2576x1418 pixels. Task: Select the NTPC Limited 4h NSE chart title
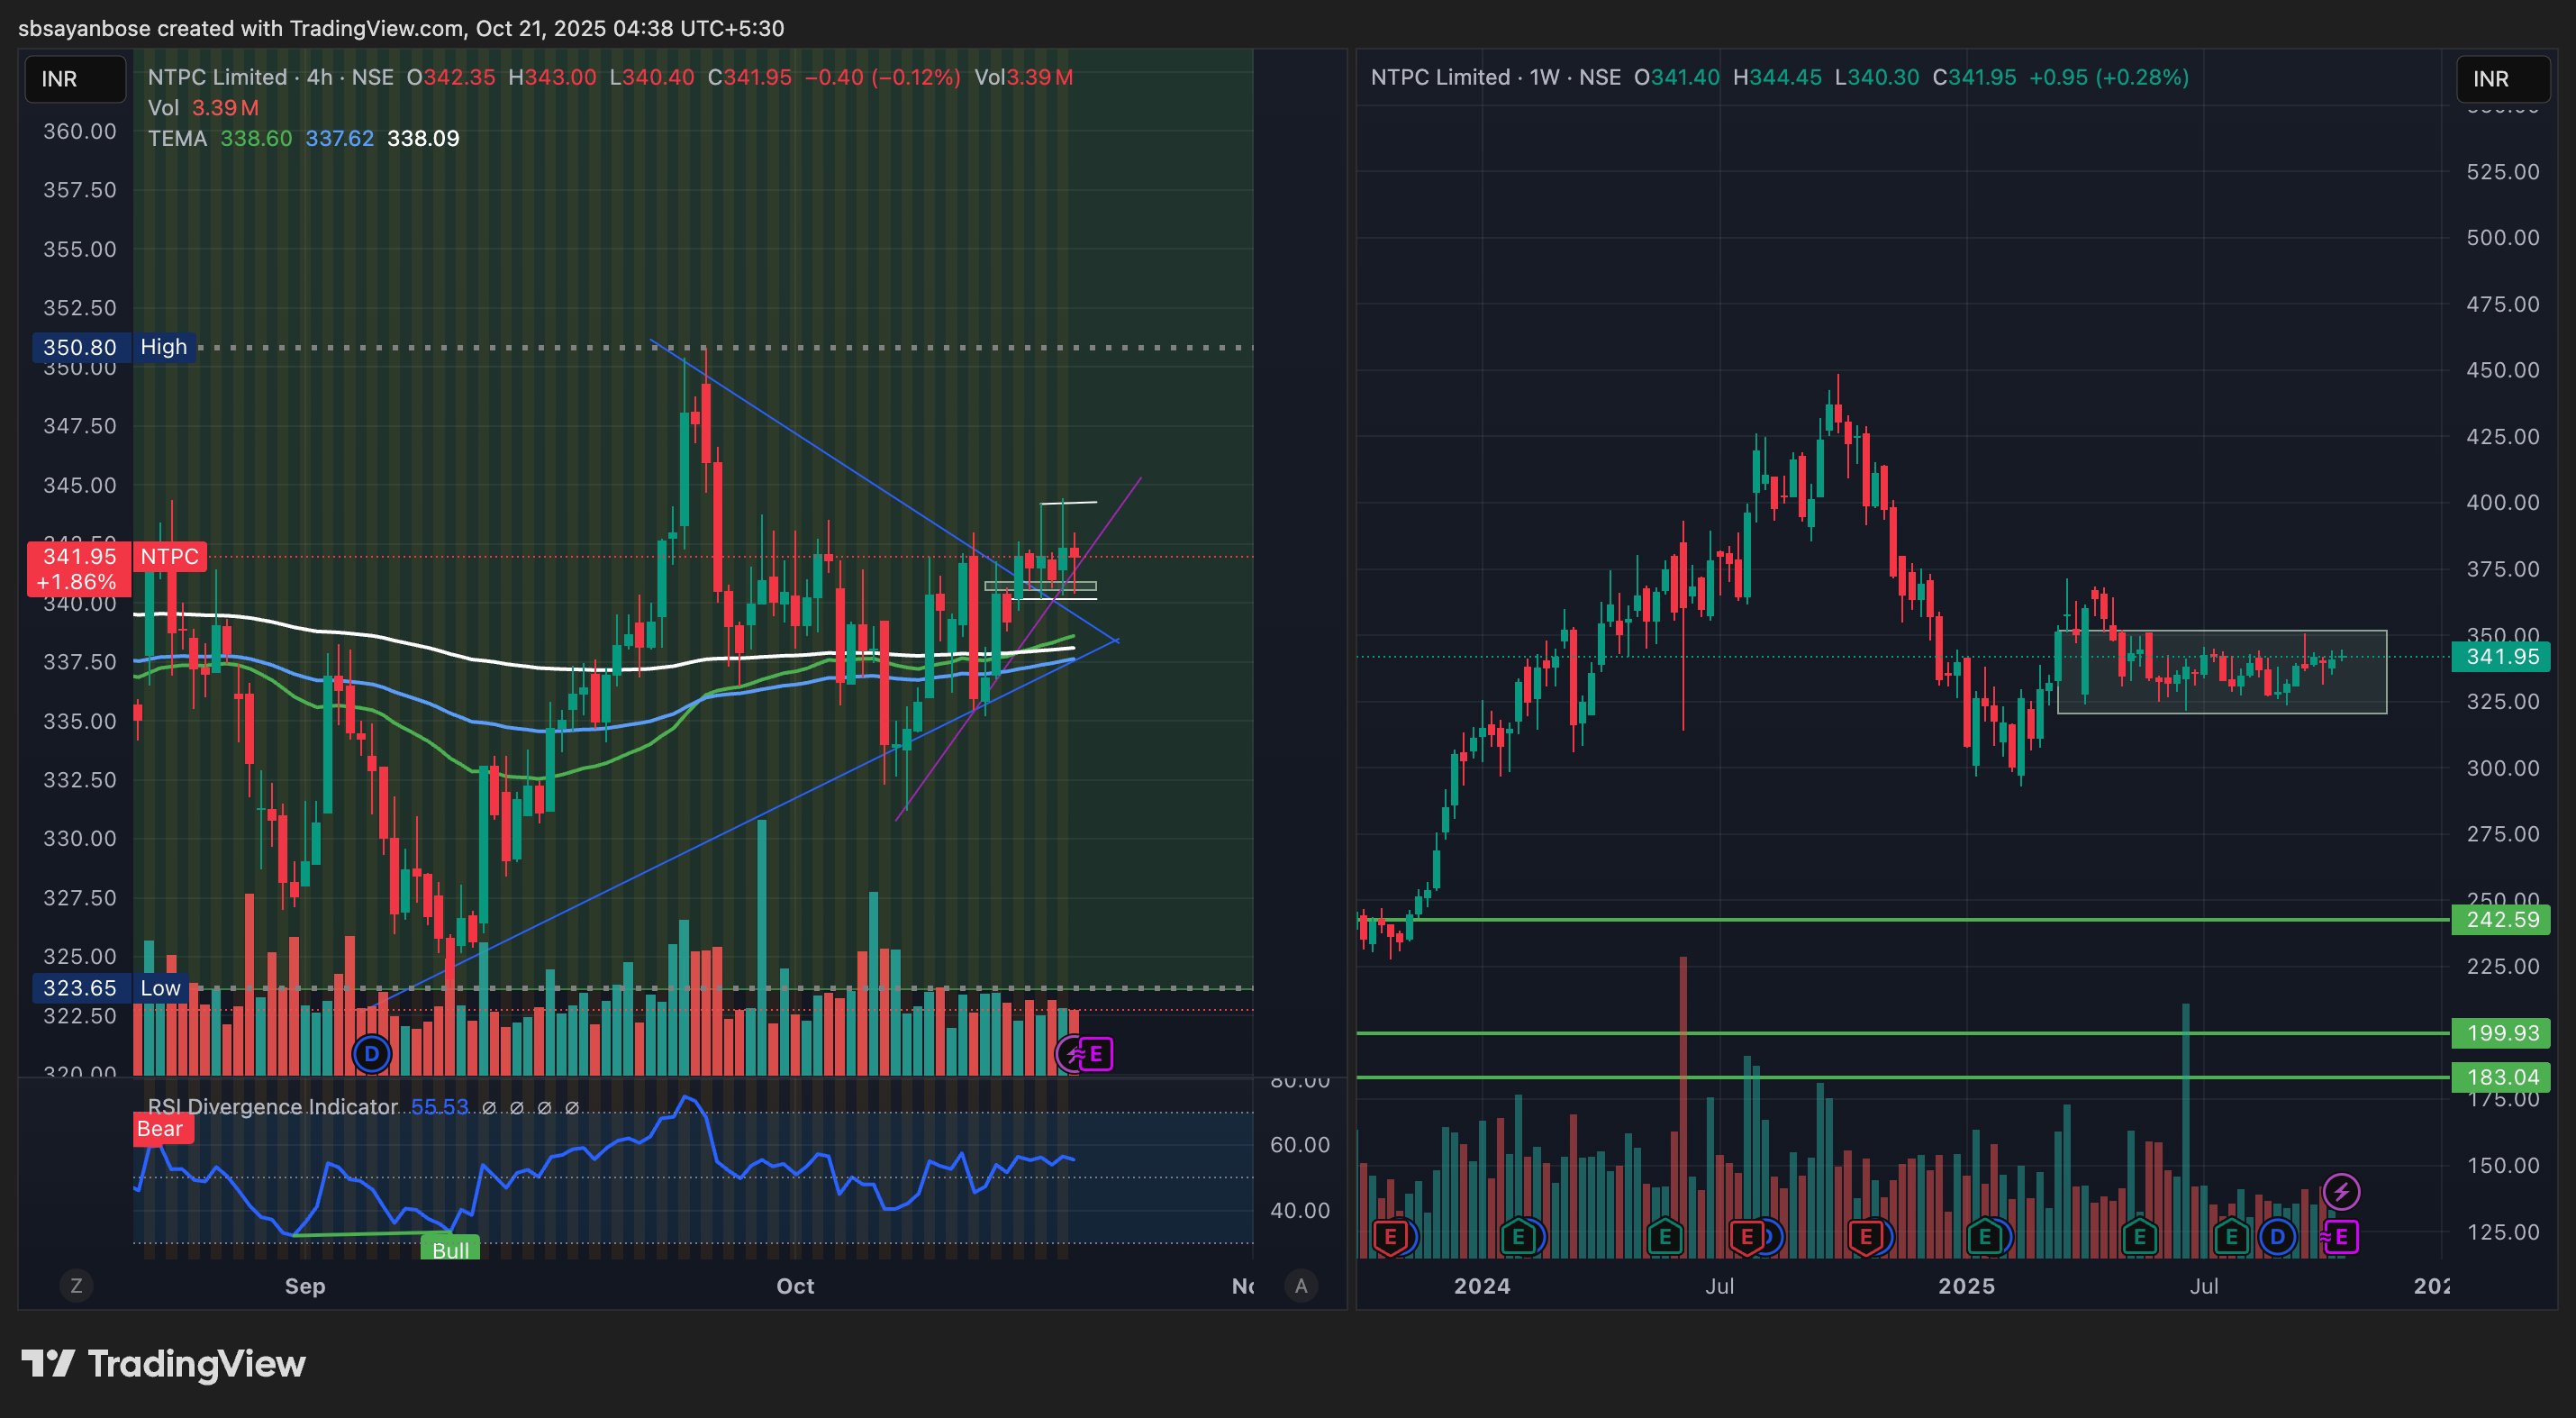270,77
